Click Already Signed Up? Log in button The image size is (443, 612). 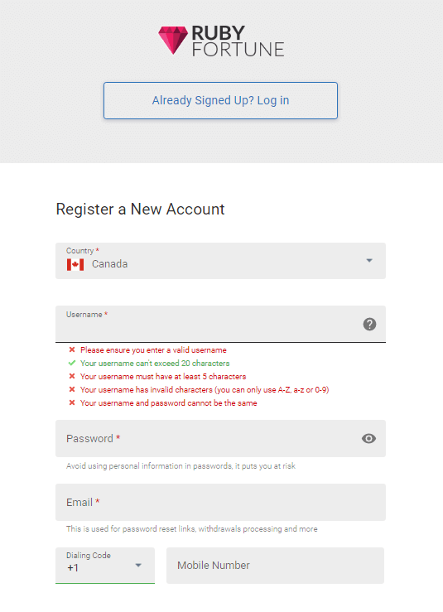pos(220,100)
